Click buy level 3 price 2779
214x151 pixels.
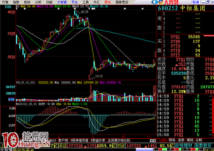coord(175,46)
